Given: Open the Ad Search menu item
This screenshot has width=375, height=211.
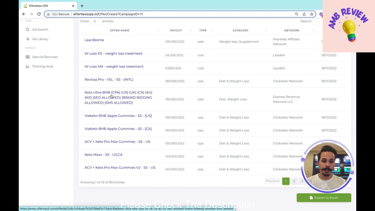Looking at the screenshot, I should [40, 30].
